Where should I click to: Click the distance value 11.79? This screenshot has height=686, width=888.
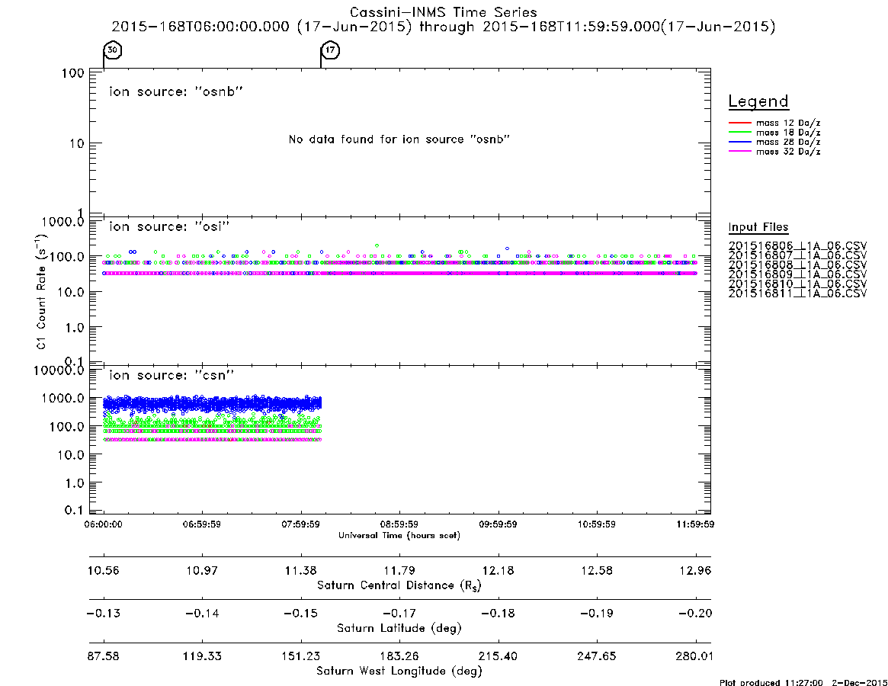(x=399, y=570)
